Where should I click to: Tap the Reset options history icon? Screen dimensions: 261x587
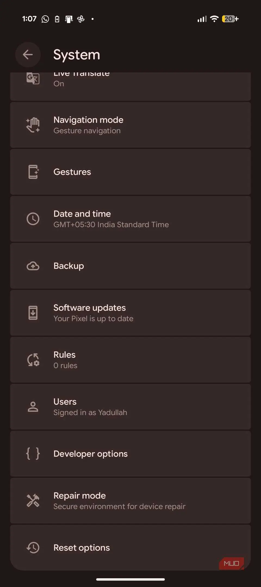pyautogui.click(x=33, y=548)
